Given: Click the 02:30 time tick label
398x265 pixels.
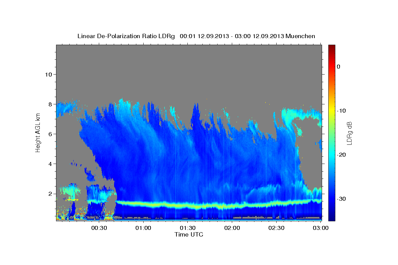Looking at the screenshot, I should [276, 228].
